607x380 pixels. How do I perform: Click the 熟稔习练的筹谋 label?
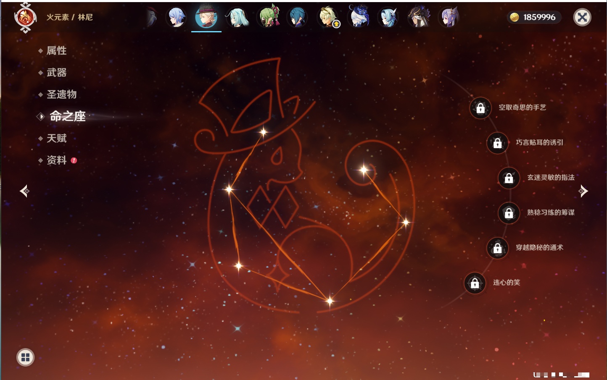(x=551, y=212)
